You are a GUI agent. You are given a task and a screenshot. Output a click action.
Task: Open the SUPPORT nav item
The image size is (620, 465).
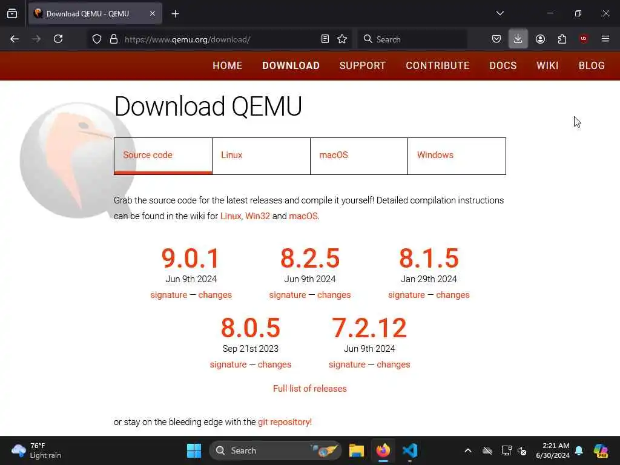click(x=363, y=65)
